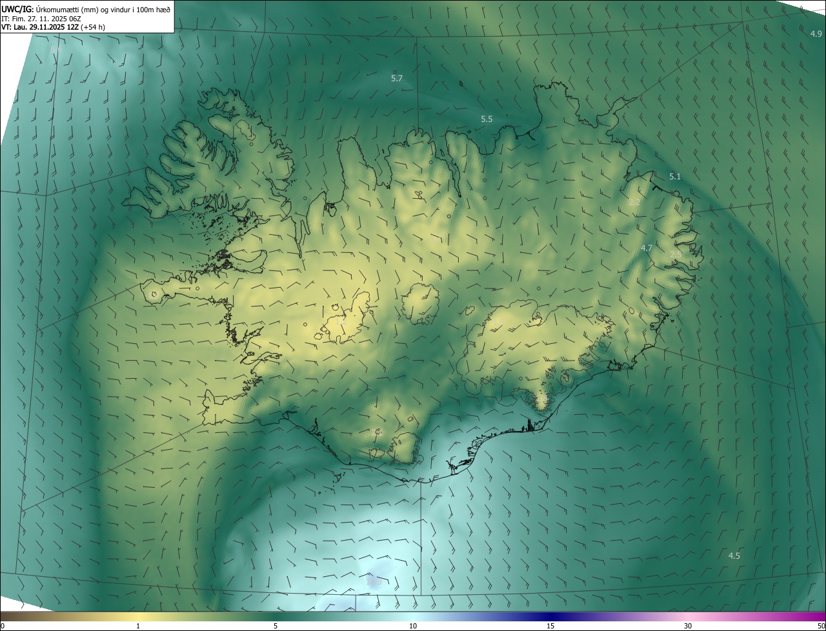Click the faint 8.6 value in the top-left ocean
Screen dimensions: 826x631
(57, 49)
